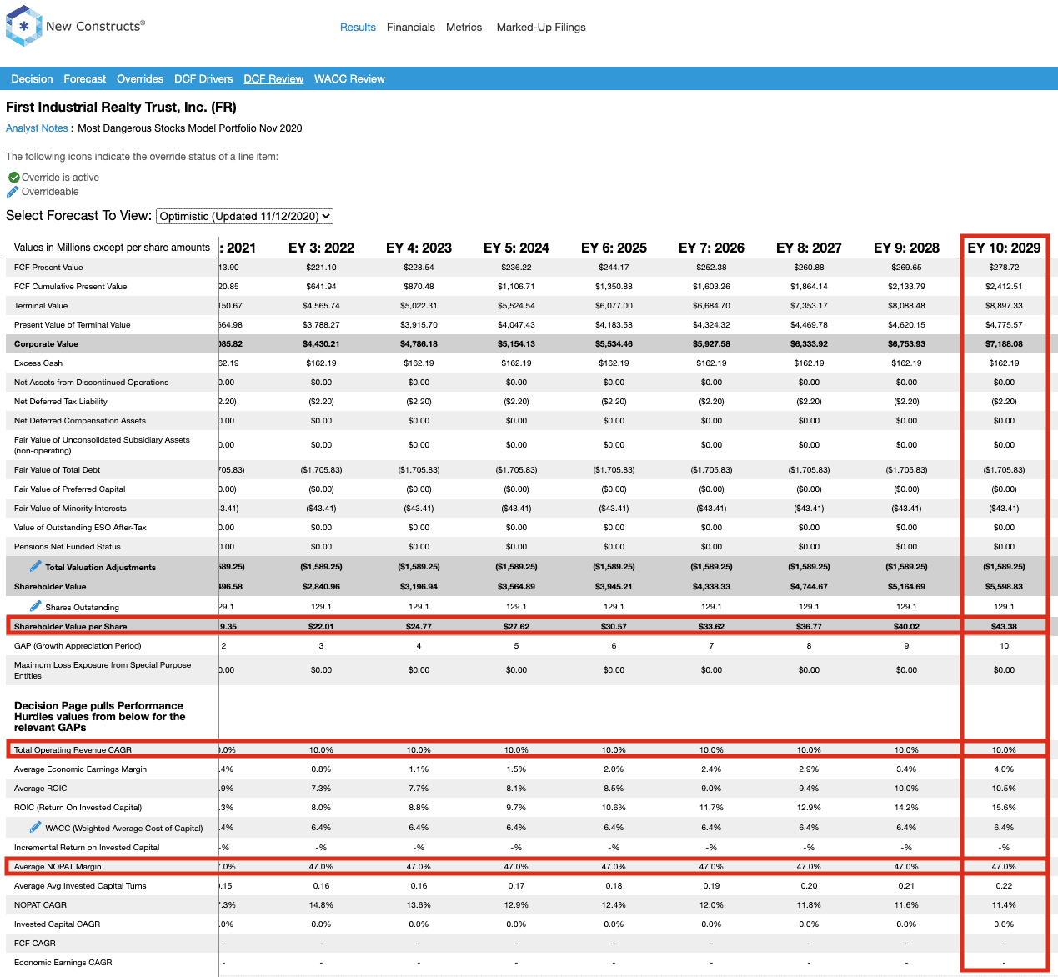Click the 4.0% Average Economic Earnings Margin cell
This screenshot has height=977, width=1058.
1004,769
